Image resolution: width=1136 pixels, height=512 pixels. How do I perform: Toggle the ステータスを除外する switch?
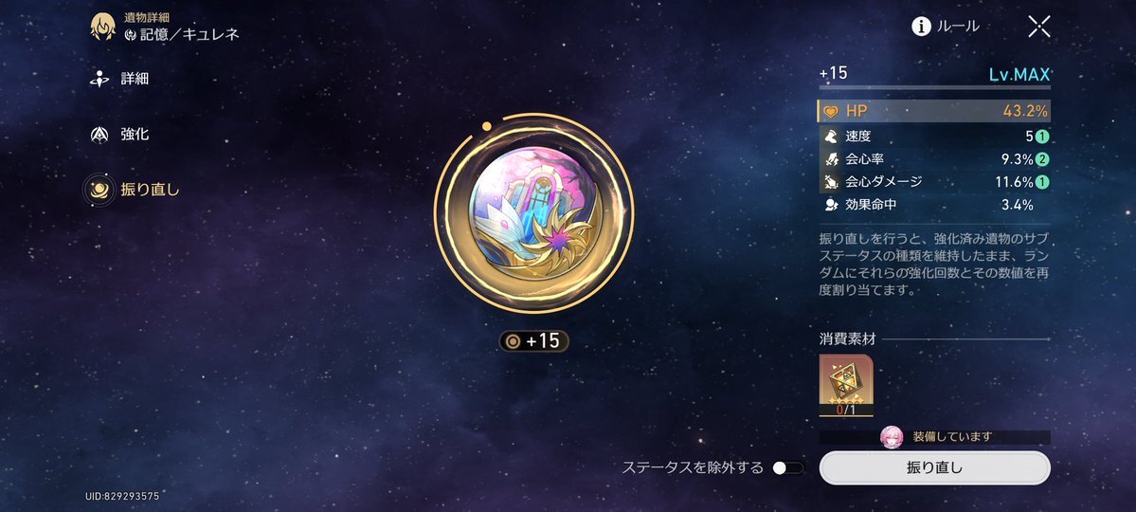click(x=787, y=467)
